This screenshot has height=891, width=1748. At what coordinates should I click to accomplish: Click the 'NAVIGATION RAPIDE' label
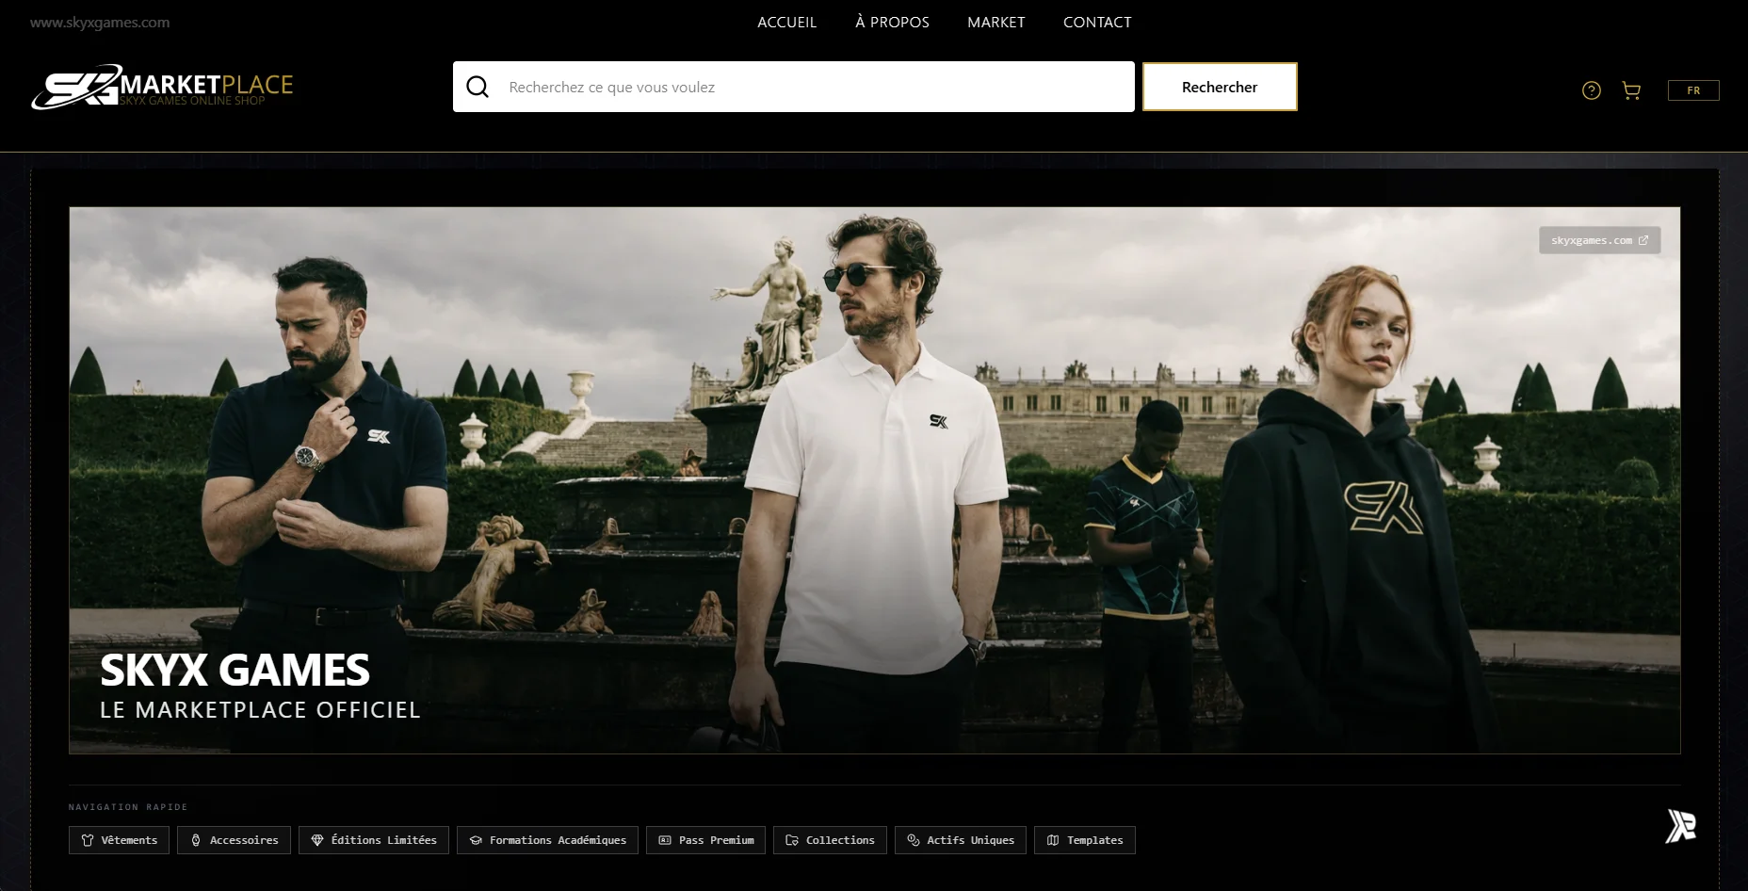(128, 807)
